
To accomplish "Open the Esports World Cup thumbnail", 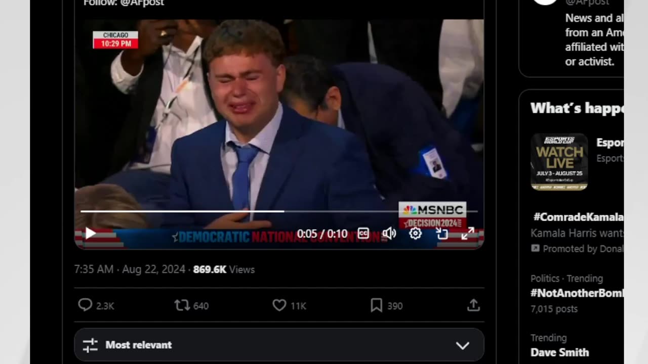I will pos(559,162).
